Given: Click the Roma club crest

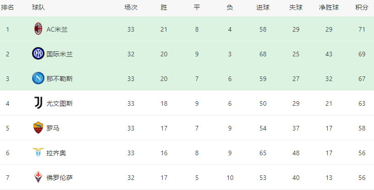Looking at the screenshot, I should point(38,128).
